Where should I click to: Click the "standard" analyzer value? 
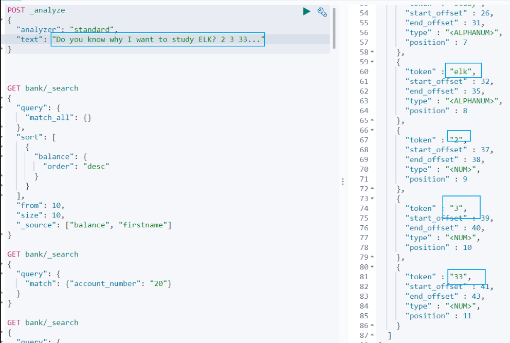coord(92,30)
